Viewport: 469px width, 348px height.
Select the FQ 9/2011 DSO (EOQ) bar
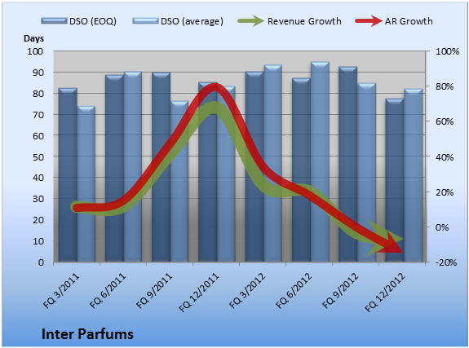coord(161,167)
